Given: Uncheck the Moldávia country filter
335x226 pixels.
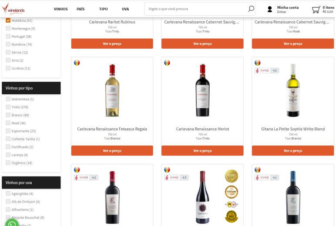Looking at the screenshot, I should point(8,20).
